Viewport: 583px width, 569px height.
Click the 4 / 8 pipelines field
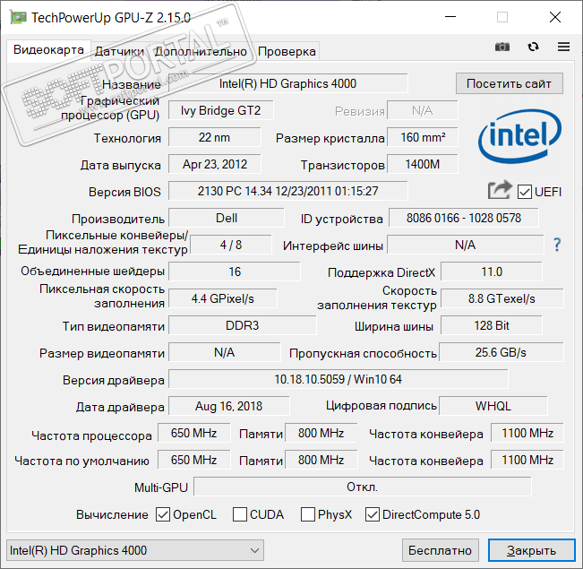[231, 244]
